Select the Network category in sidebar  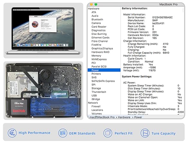pyautogui.click(x=93, y=103)
